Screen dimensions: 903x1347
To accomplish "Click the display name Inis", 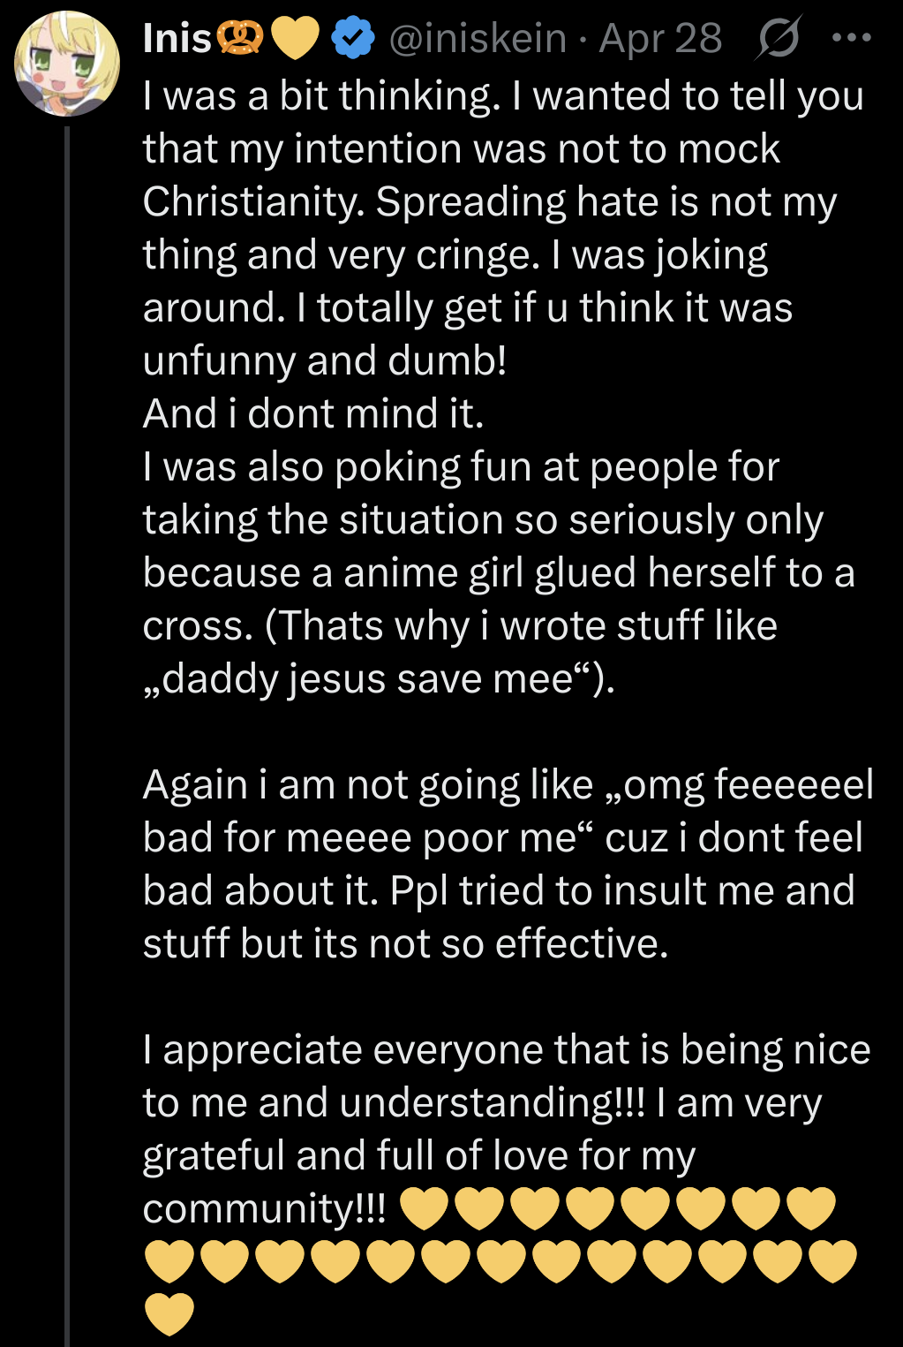I will (177, 39).
